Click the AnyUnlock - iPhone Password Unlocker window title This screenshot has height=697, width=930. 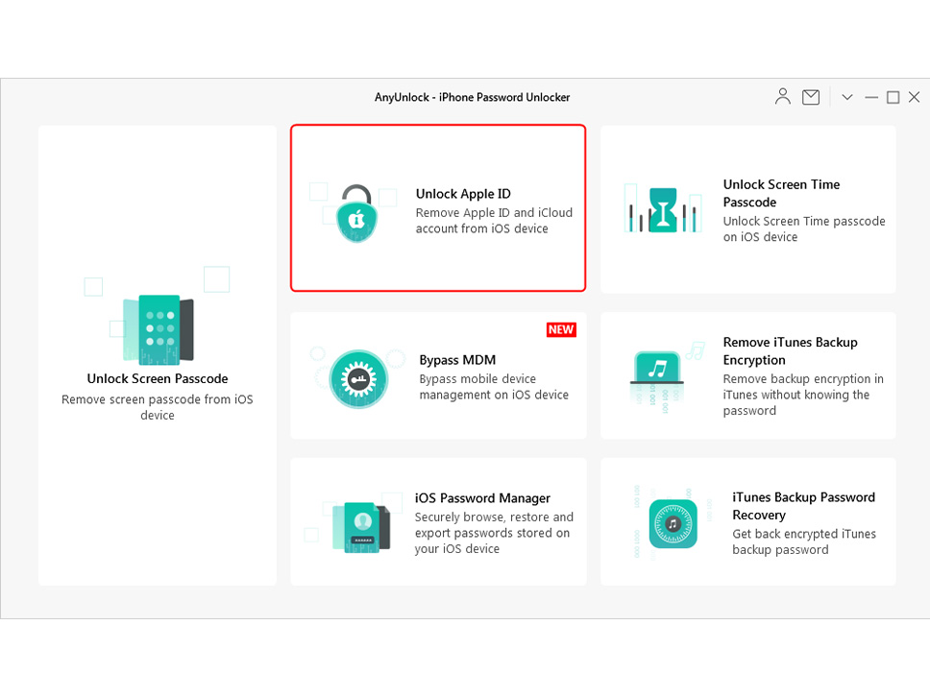(x=472, y=97)
